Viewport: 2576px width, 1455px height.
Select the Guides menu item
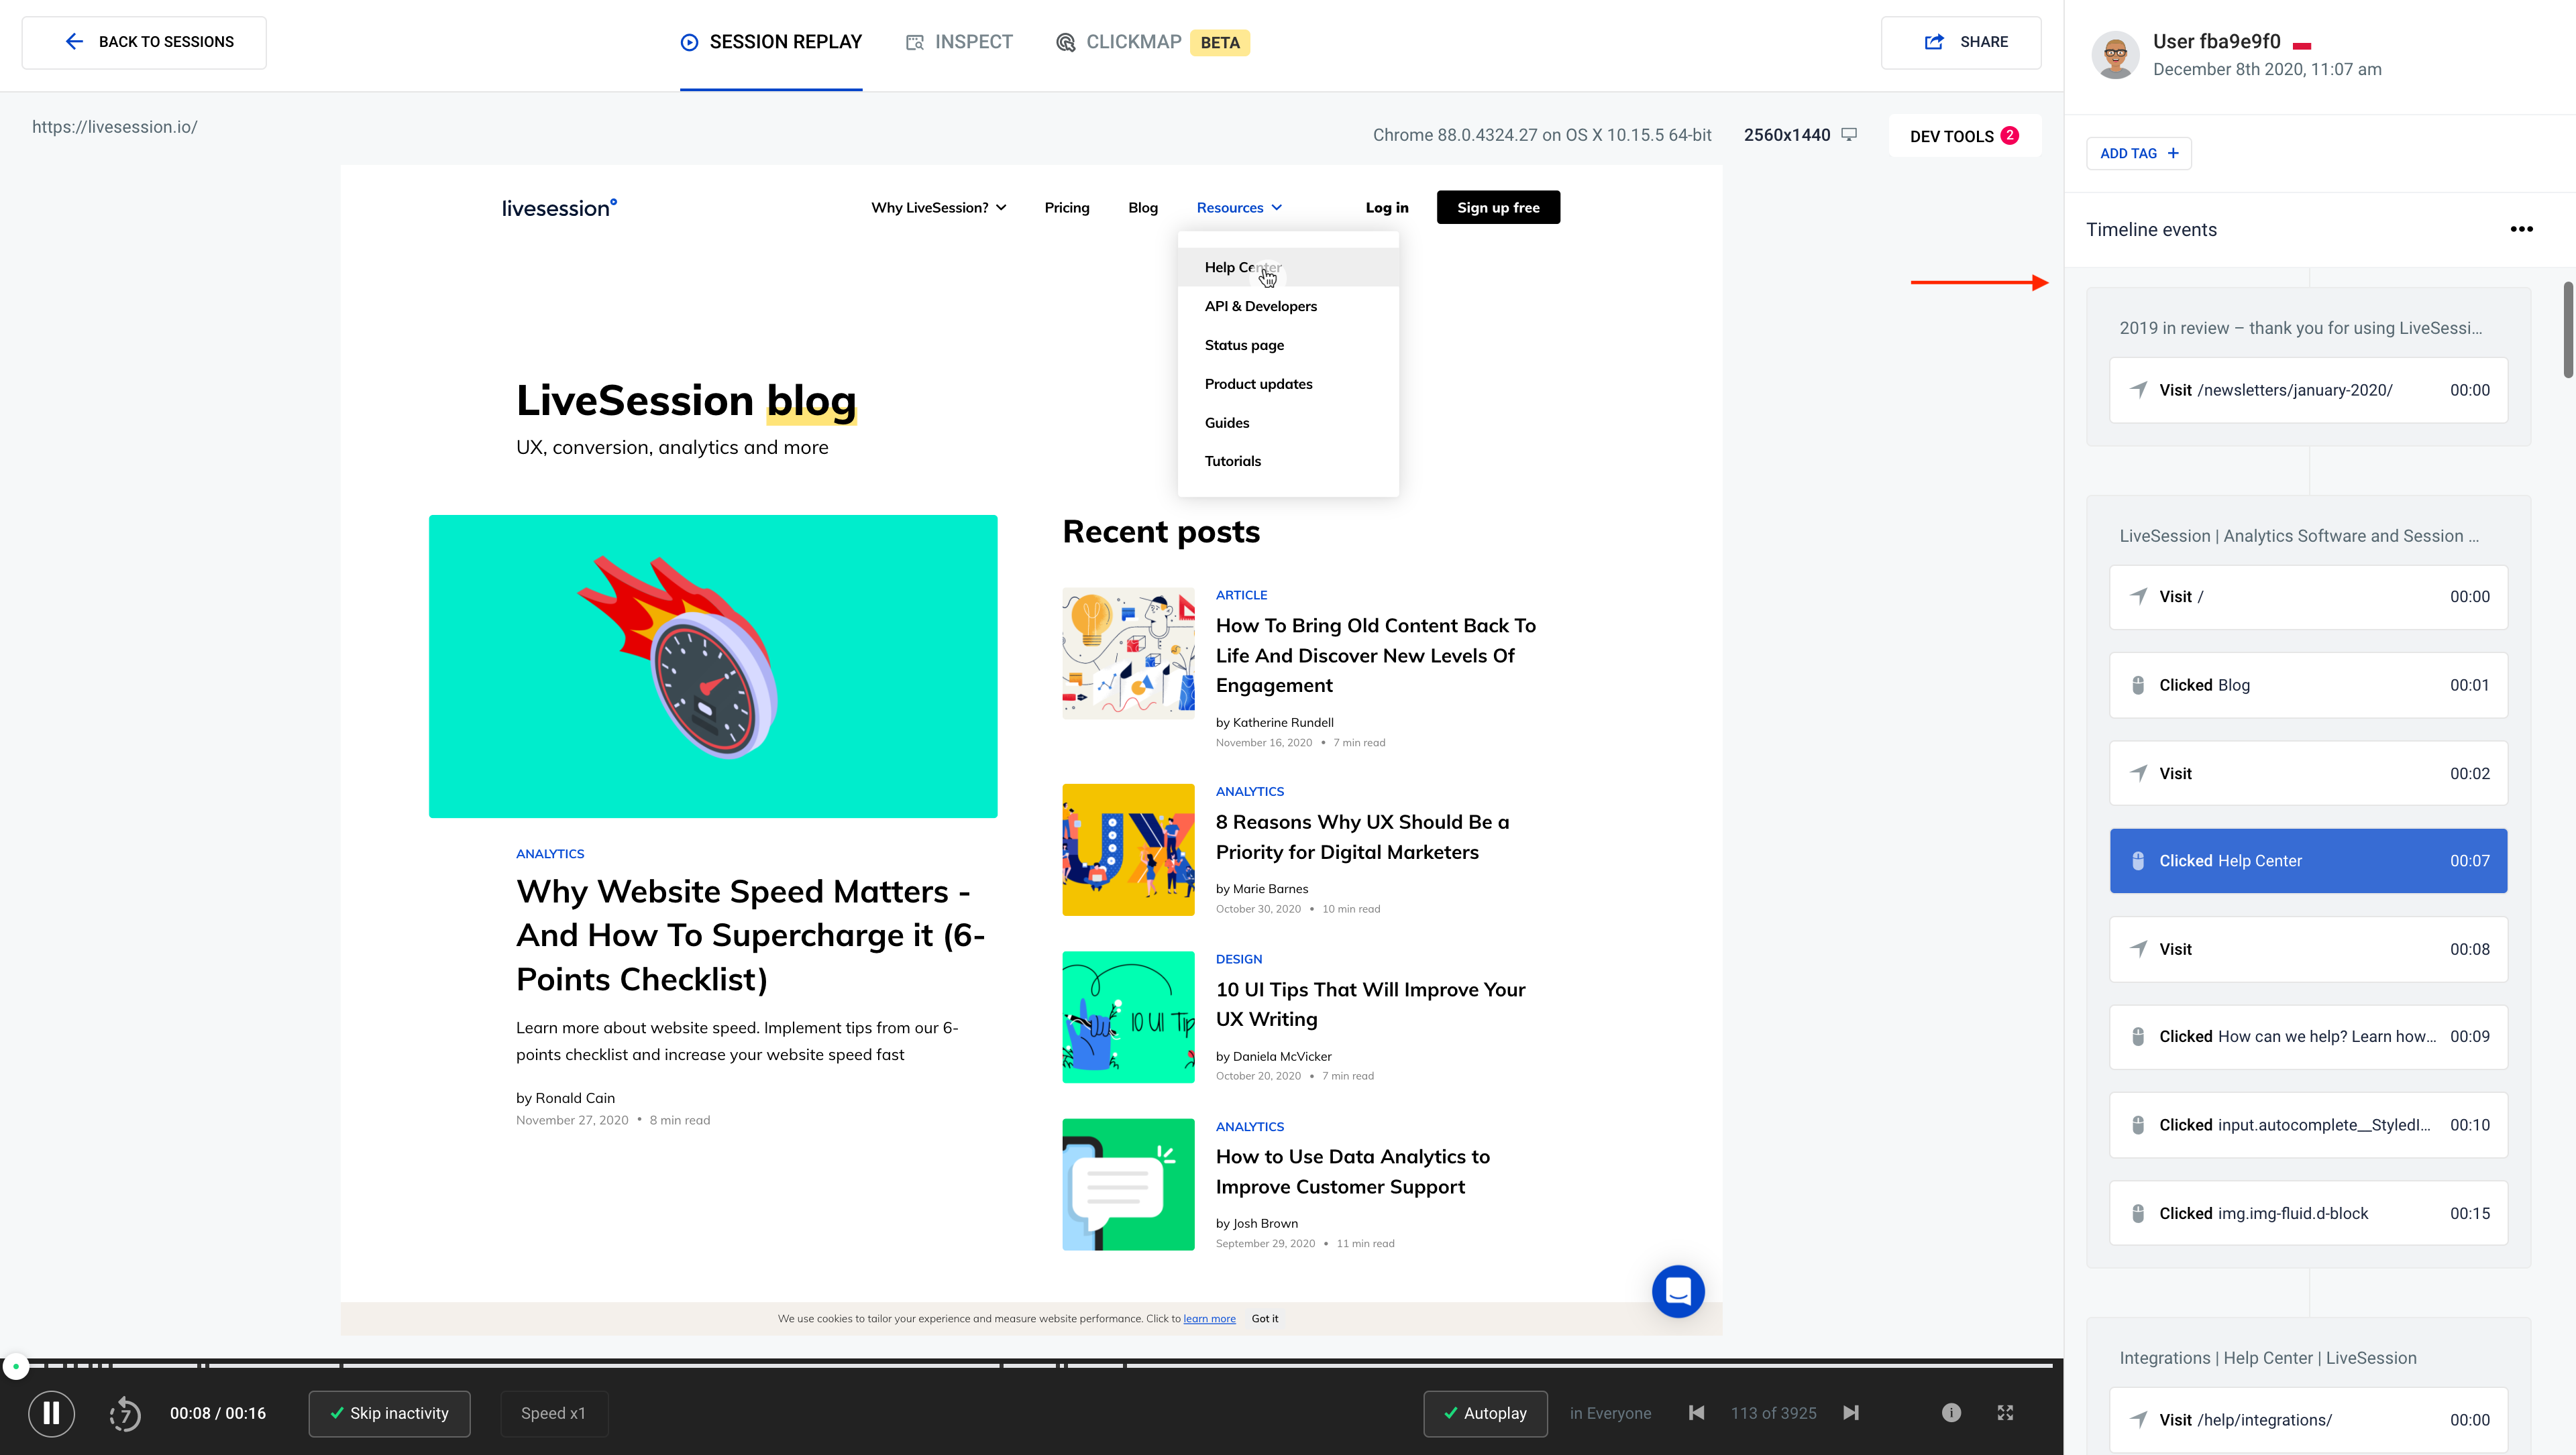point(1226,421)
